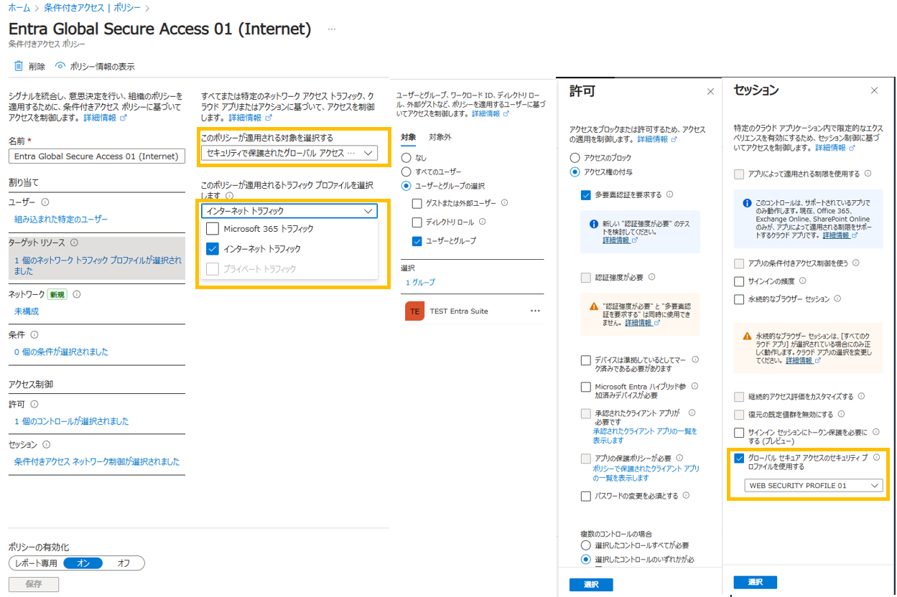
Task: Click the 選択 button in the 許可 panel
Action: pyautogui.click(x=591, y=585)
